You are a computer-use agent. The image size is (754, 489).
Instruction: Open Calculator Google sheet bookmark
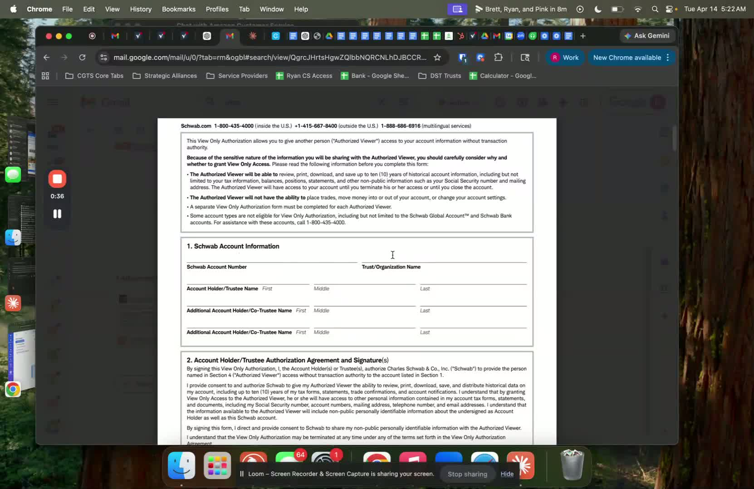tap(503, 76)
